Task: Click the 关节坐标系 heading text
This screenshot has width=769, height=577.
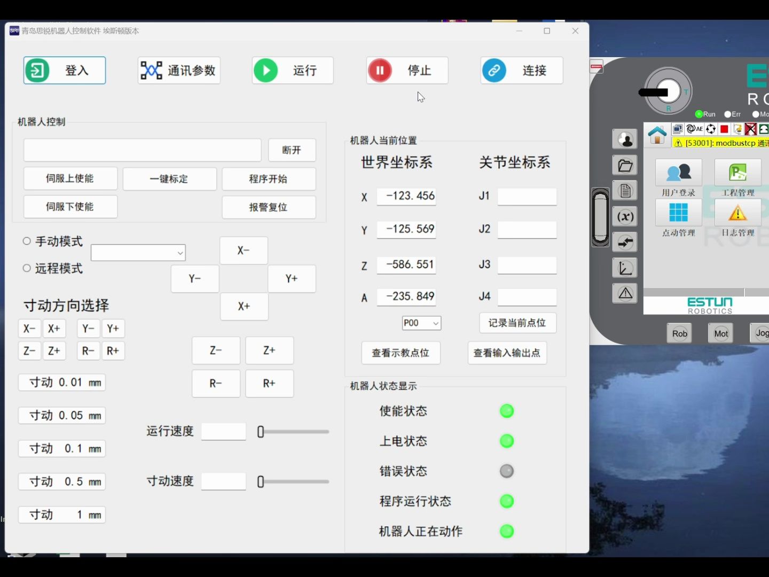Action: point(514,162)
